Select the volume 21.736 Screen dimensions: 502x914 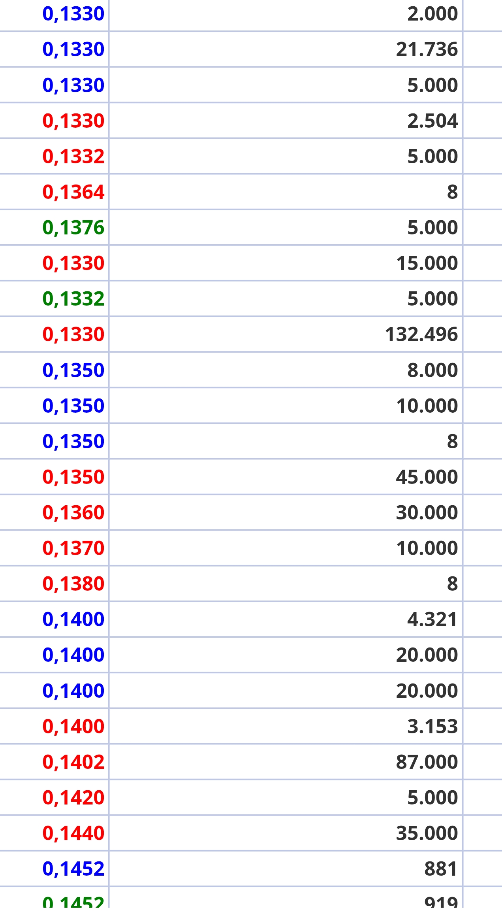427,49
